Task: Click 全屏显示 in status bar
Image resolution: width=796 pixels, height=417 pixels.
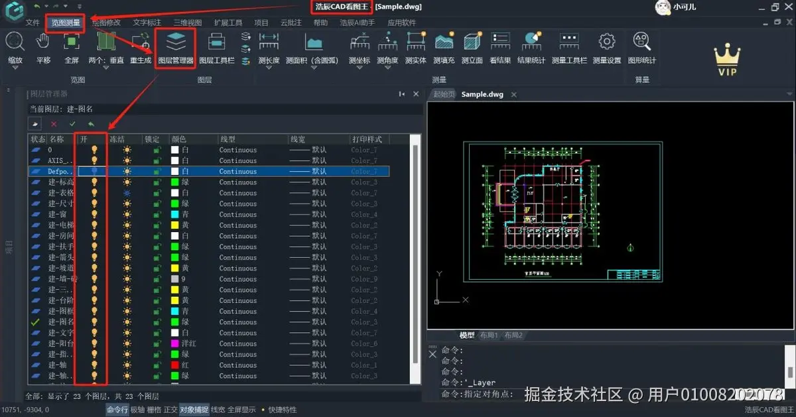Action: [241, 410]
